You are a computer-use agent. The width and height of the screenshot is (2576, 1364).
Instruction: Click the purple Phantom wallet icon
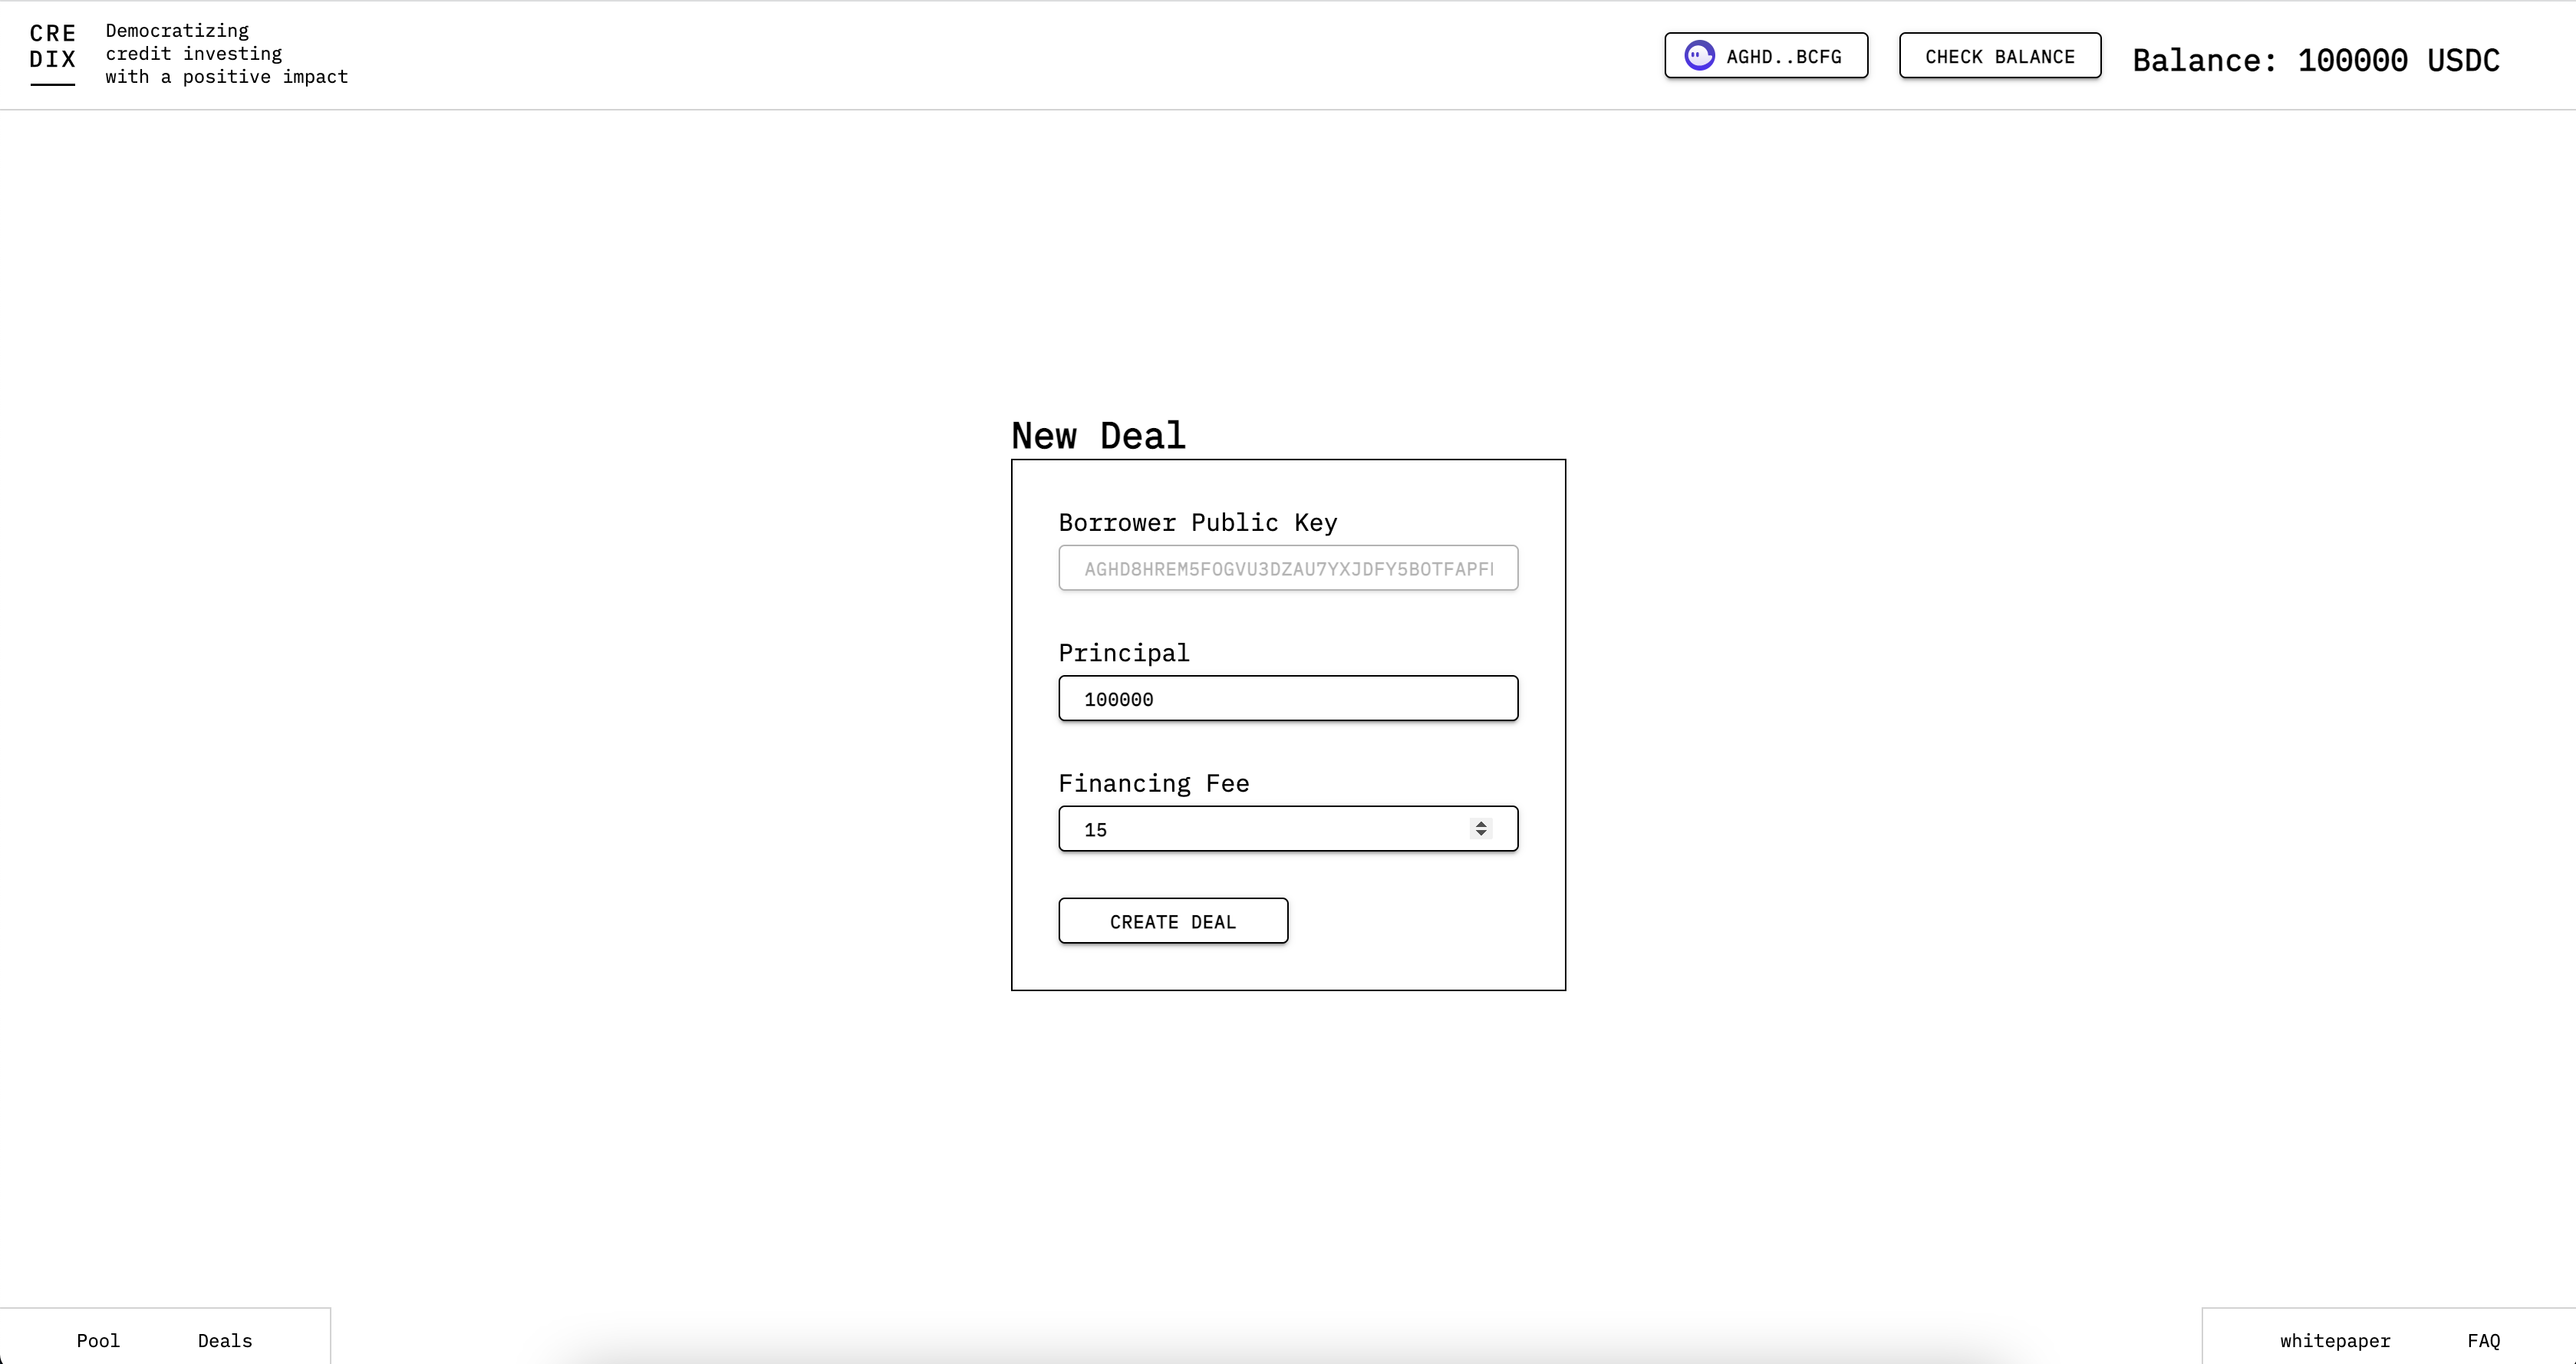[x=1699, y=56]
